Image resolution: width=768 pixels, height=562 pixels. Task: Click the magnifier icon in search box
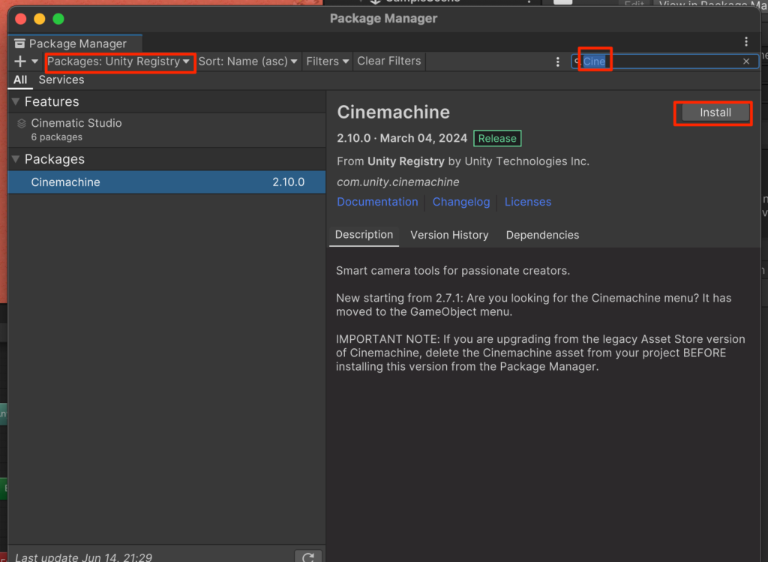[577, 62]
